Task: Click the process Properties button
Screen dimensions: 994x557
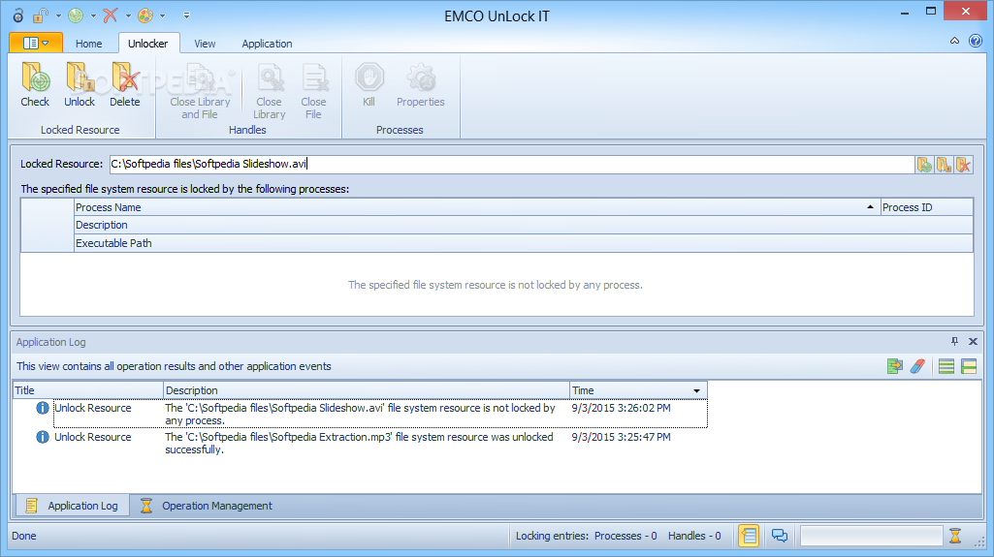Action: 420,85
